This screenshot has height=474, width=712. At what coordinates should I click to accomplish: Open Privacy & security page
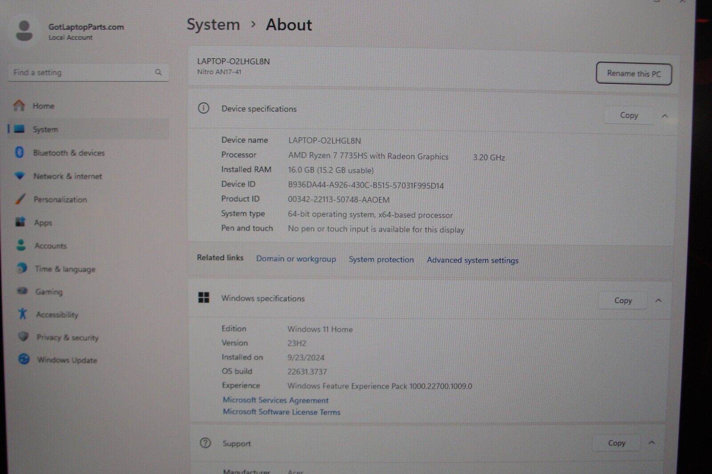click(67, 337)
